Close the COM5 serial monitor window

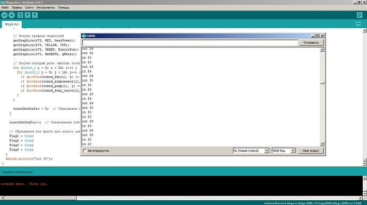(x=322, y=35)
